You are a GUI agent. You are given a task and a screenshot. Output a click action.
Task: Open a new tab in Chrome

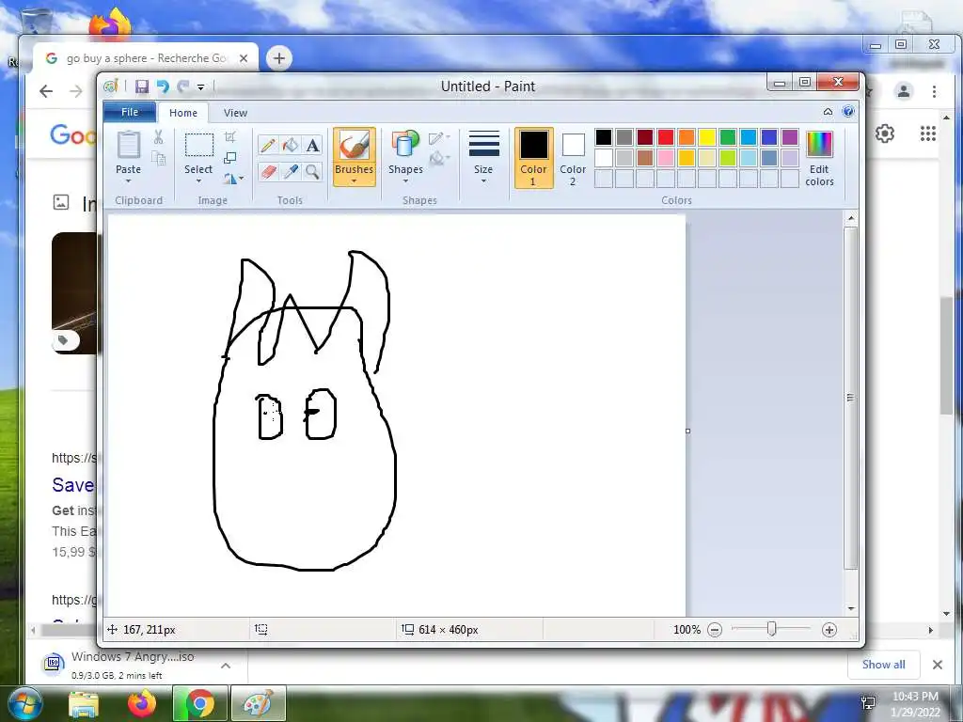278,58
